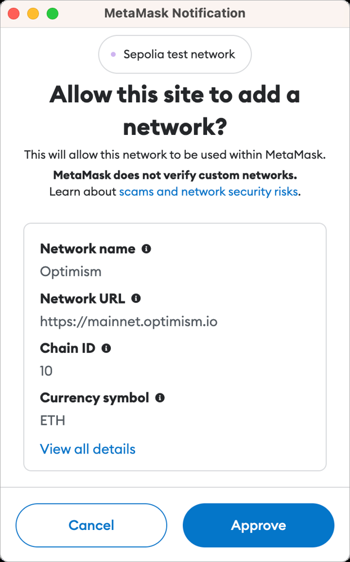Expand View all details
The width and height of the screenshot is (350, 562).
click(x=88, y=449)
